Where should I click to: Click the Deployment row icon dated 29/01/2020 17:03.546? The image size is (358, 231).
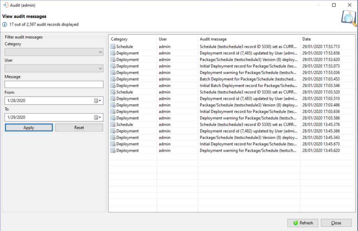pyautogui.click(x=113, y=85)
